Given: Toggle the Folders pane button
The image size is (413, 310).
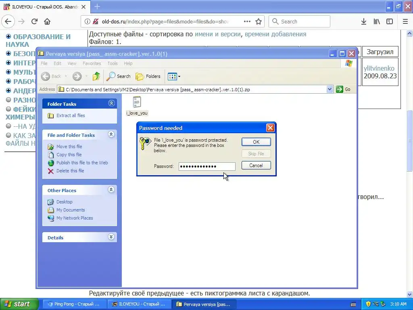Looking at the screenshot, I should click(148, 76).
